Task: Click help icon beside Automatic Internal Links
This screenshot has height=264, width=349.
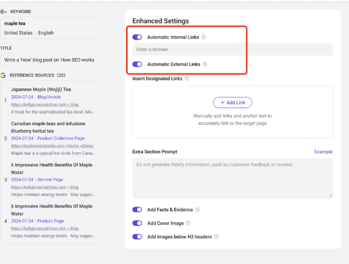Action: [204, 37]
